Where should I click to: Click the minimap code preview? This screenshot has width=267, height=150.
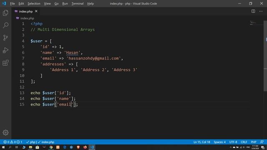pos(256,23)
